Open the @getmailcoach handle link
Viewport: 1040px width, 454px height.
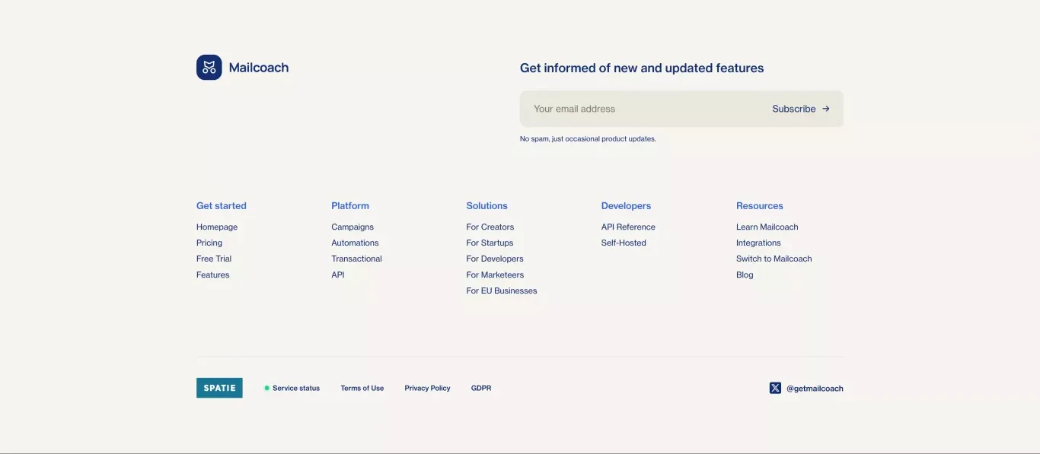coord(815,388)
